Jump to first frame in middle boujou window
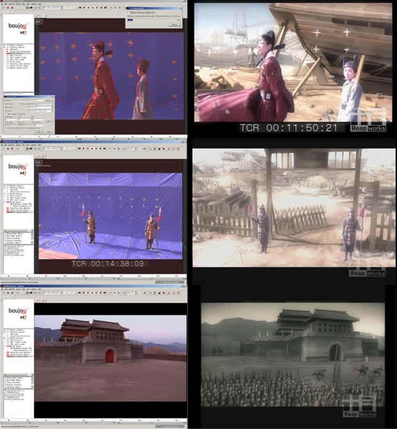The height and width of the screenshot is (429, 397). click(x=79, y=149)
